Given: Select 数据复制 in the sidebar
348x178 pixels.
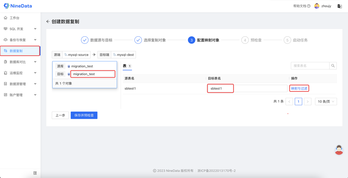Looking at the screenshot, I should click(x=20, y=51).
